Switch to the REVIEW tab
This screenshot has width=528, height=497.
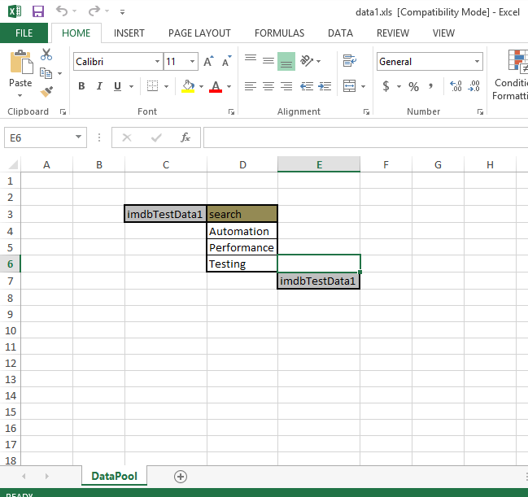tap(393, 33)
